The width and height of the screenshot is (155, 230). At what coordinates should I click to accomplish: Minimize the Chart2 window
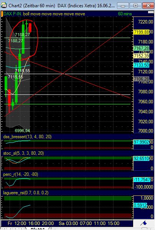click(123, 6)
